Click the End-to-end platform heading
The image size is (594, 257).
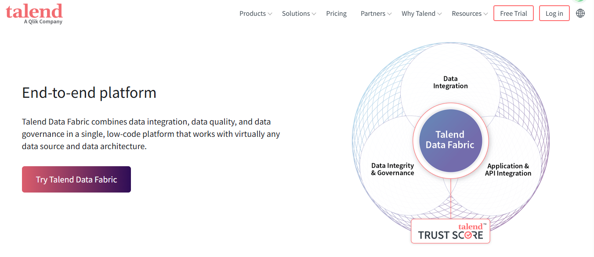89,93
